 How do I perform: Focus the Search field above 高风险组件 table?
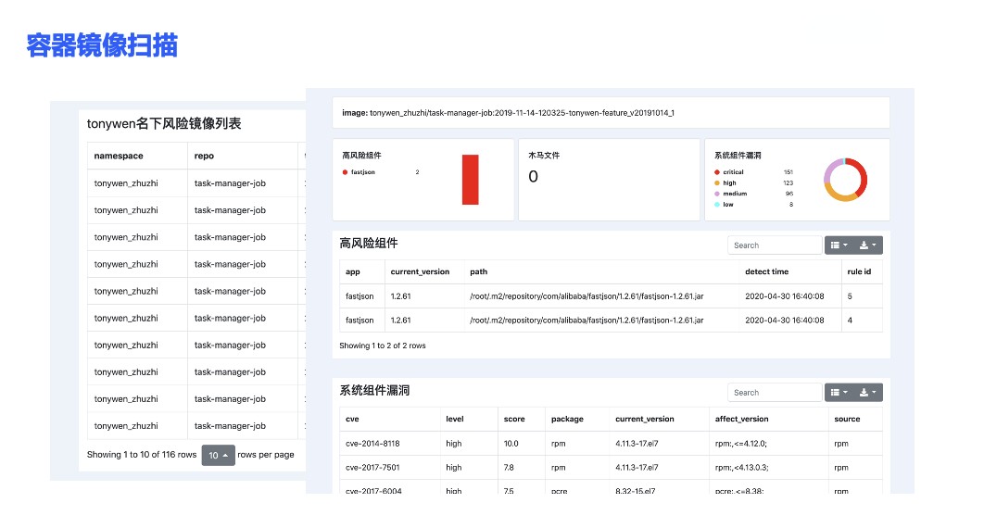tap(774, 245)
